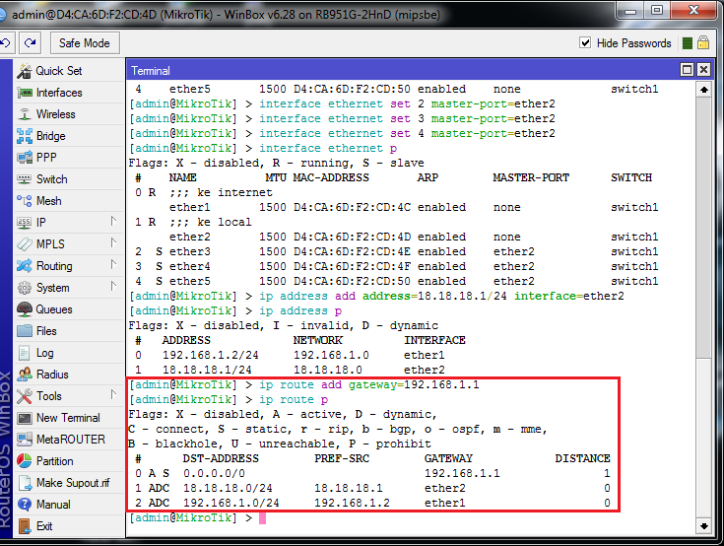Enable Safe Mode button
This screenshot has width=724, height=546.
click(x=85, y=43)
